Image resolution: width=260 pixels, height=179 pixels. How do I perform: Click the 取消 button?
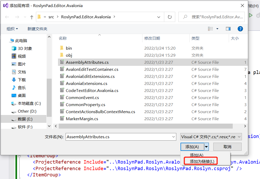pyautogui.click(x=227, y=147)
